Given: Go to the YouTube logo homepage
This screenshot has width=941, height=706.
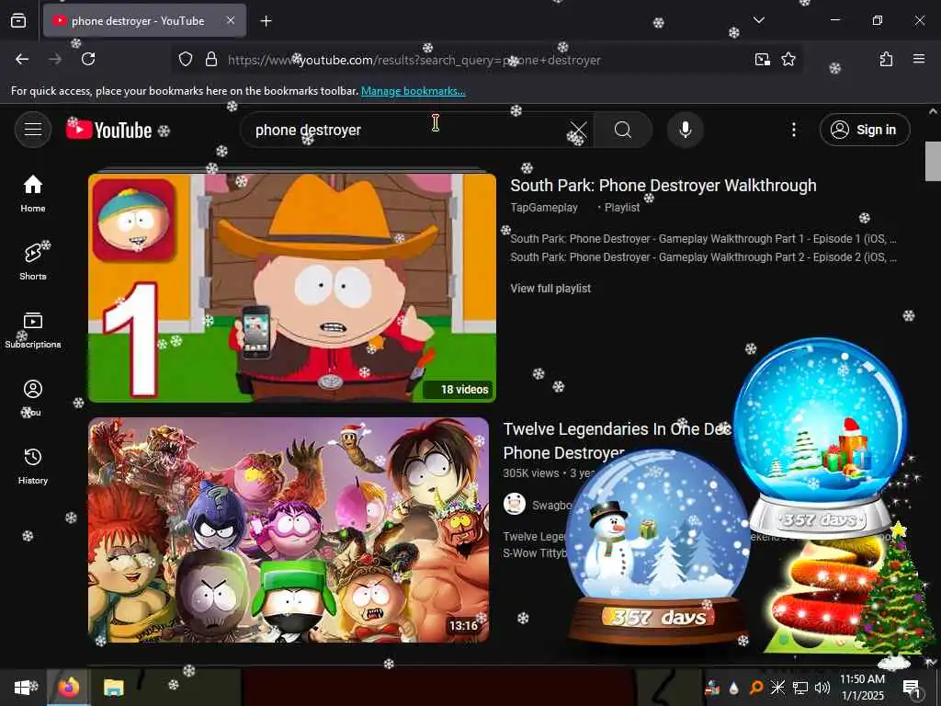Looking at the screenshot, I should (x=108, y=130).
